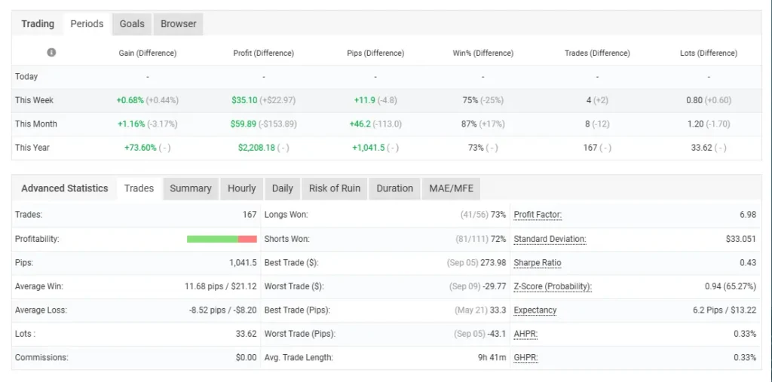Screen dimensions: 772x382
Task: Select the Periods tab
Action: 87,24
